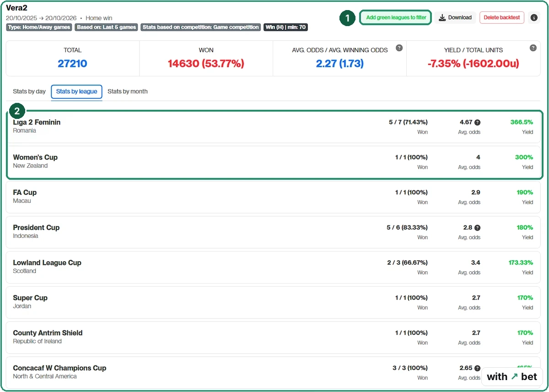Click help icon in Yield / Total units card
This screenshot has width=549, height=392.
pyautogui.click(x=533, y=48)
